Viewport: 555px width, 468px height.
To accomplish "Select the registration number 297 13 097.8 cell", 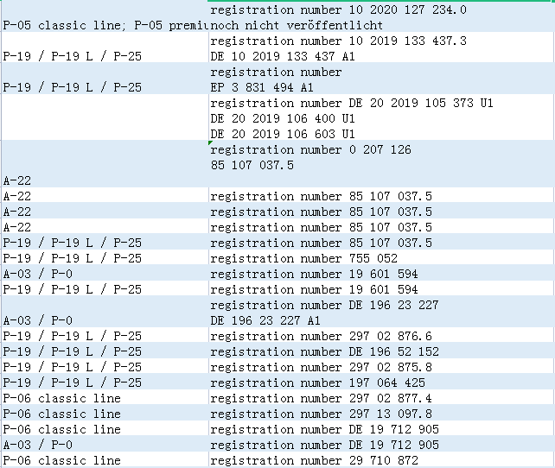I will [x=380, y=414].
